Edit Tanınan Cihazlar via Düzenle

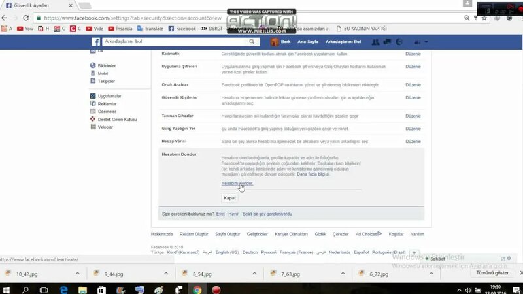click(x=413, y=116)
